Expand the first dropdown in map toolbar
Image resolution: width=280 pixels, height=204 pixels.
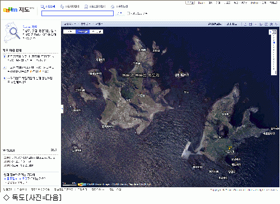70,24
